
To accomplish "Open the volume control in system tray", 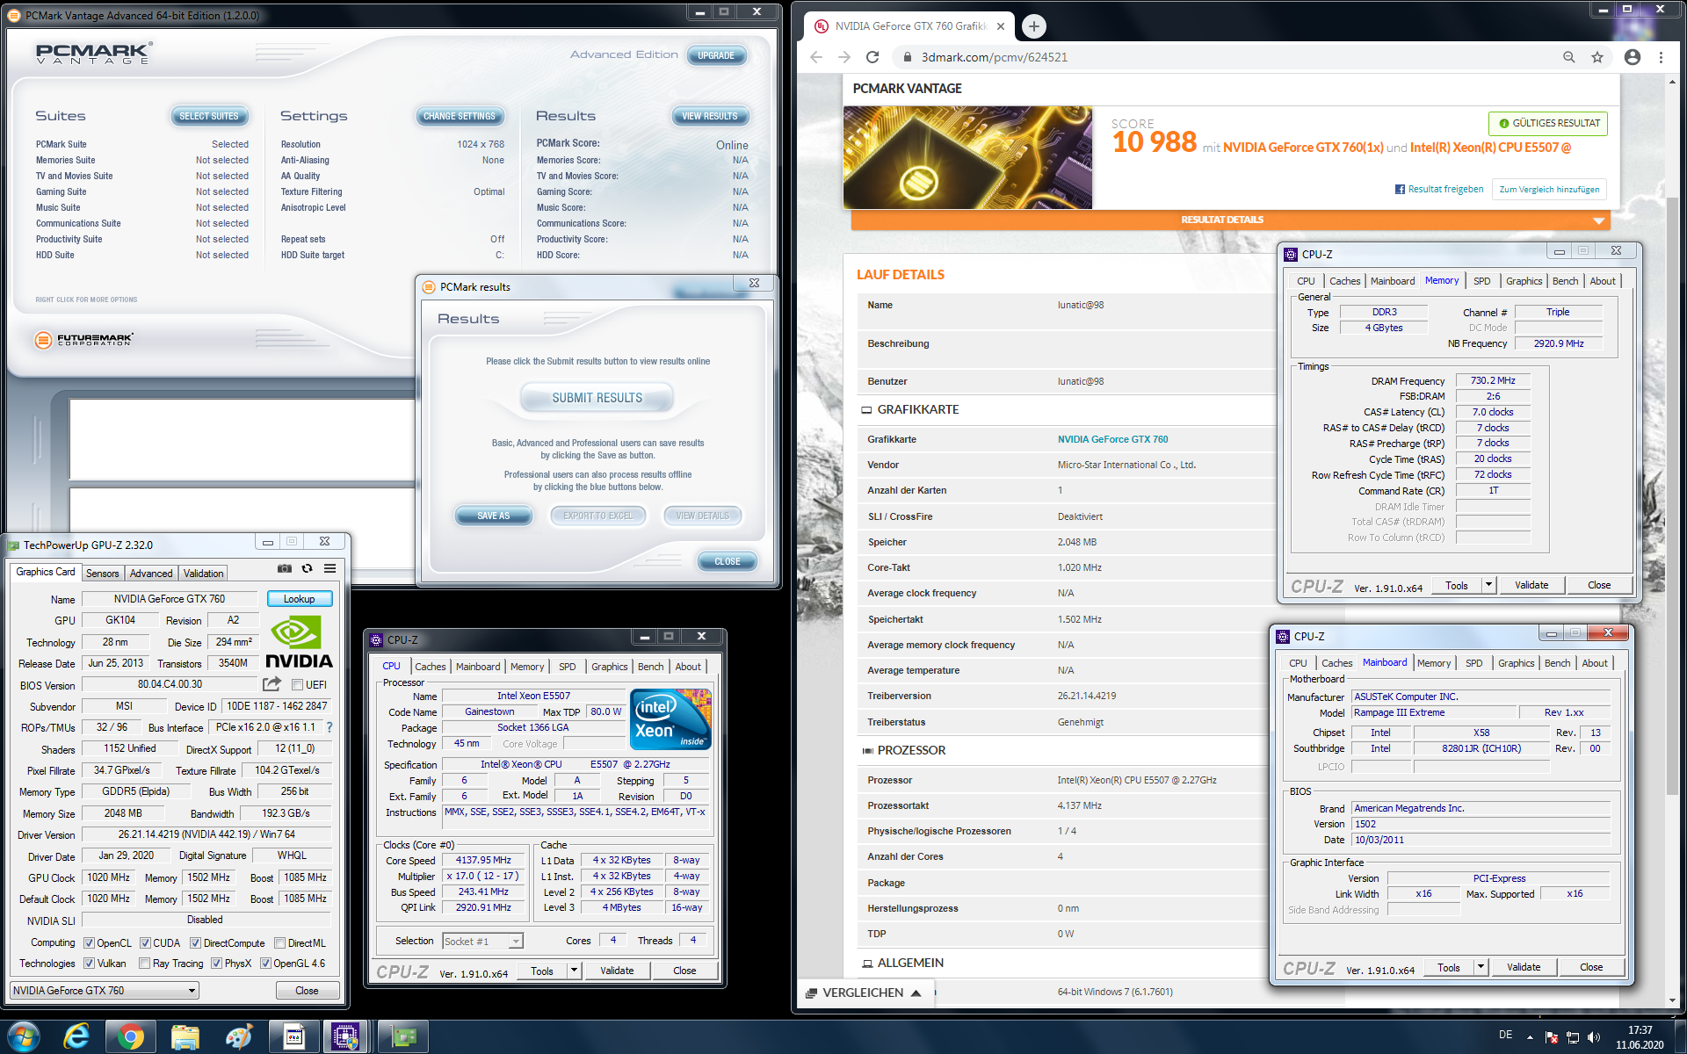I will coord(1594,1037).
